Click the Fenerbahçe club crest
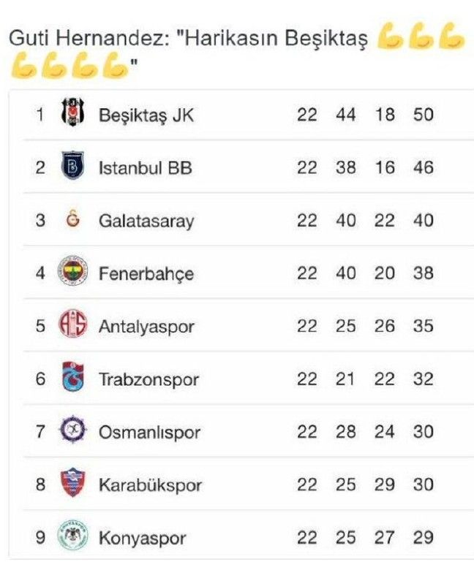Screen dimensions: 474x562 (x=72, y=273)
